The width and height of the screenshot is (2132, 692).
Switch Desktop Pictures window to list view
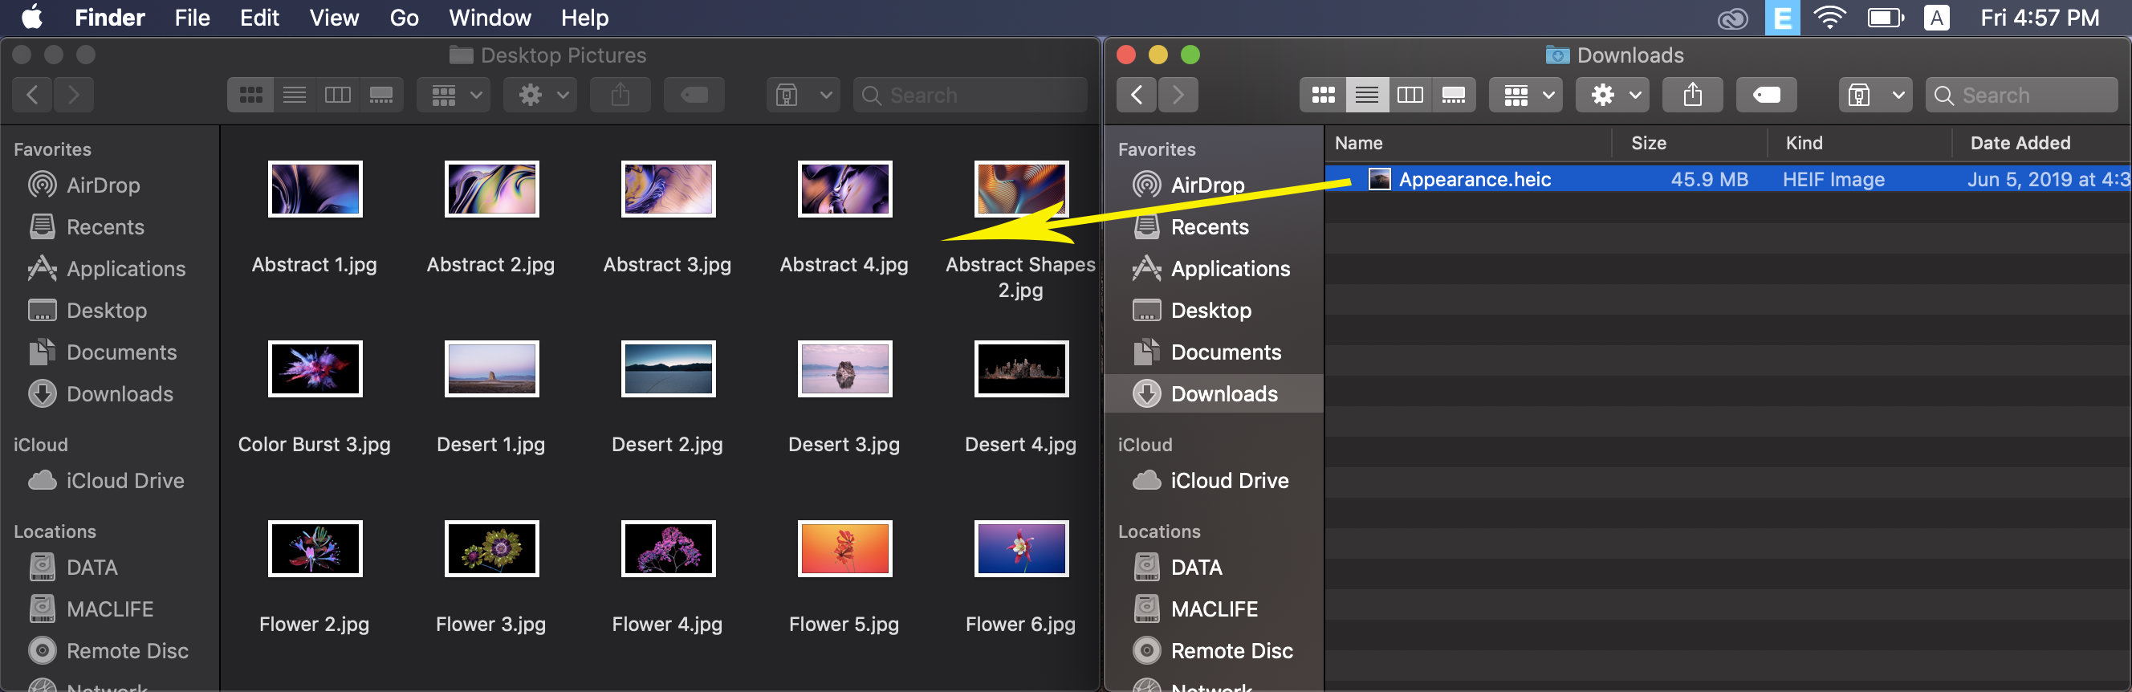point(295,96)
